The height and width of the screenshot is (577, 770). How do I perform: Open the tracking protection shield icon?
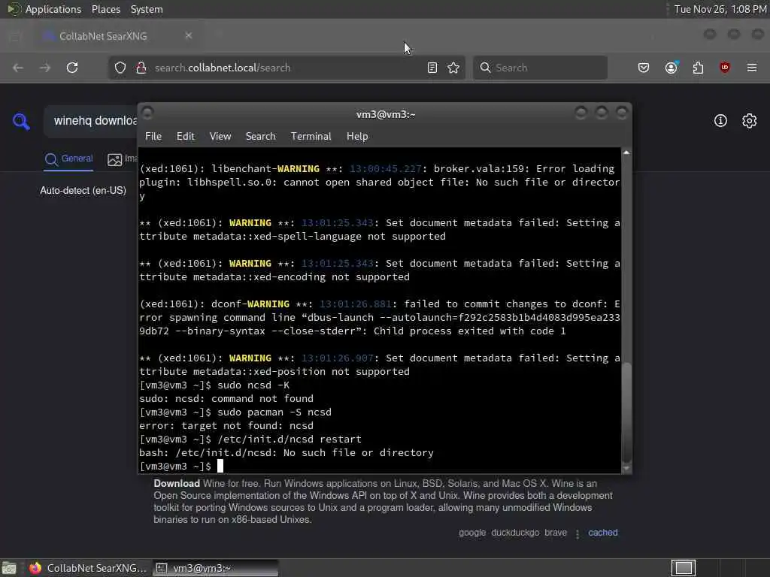(120, 68)
